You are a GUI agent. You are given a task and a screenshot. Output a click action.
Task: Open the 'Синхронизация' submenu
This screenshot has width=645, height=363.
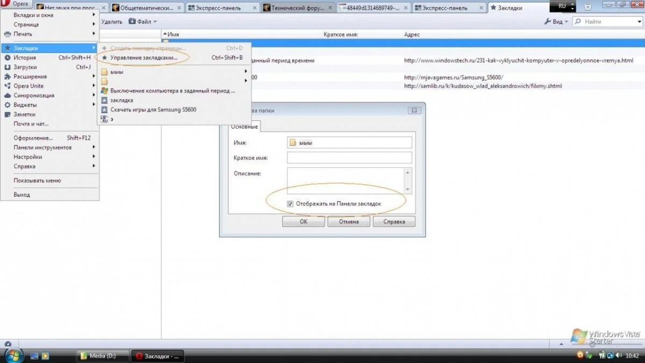pos(50,95)
